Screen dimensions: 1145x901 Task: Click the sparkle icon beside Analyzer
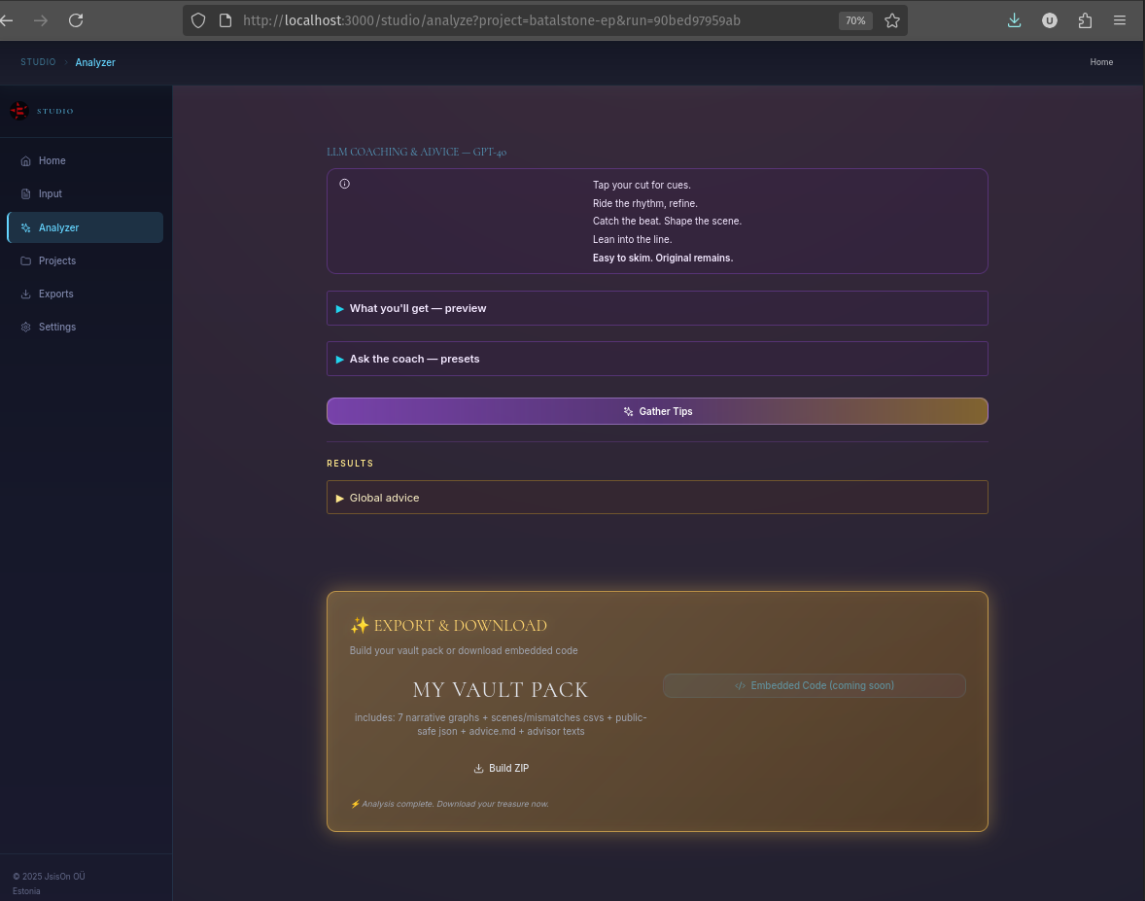(27, 226)
